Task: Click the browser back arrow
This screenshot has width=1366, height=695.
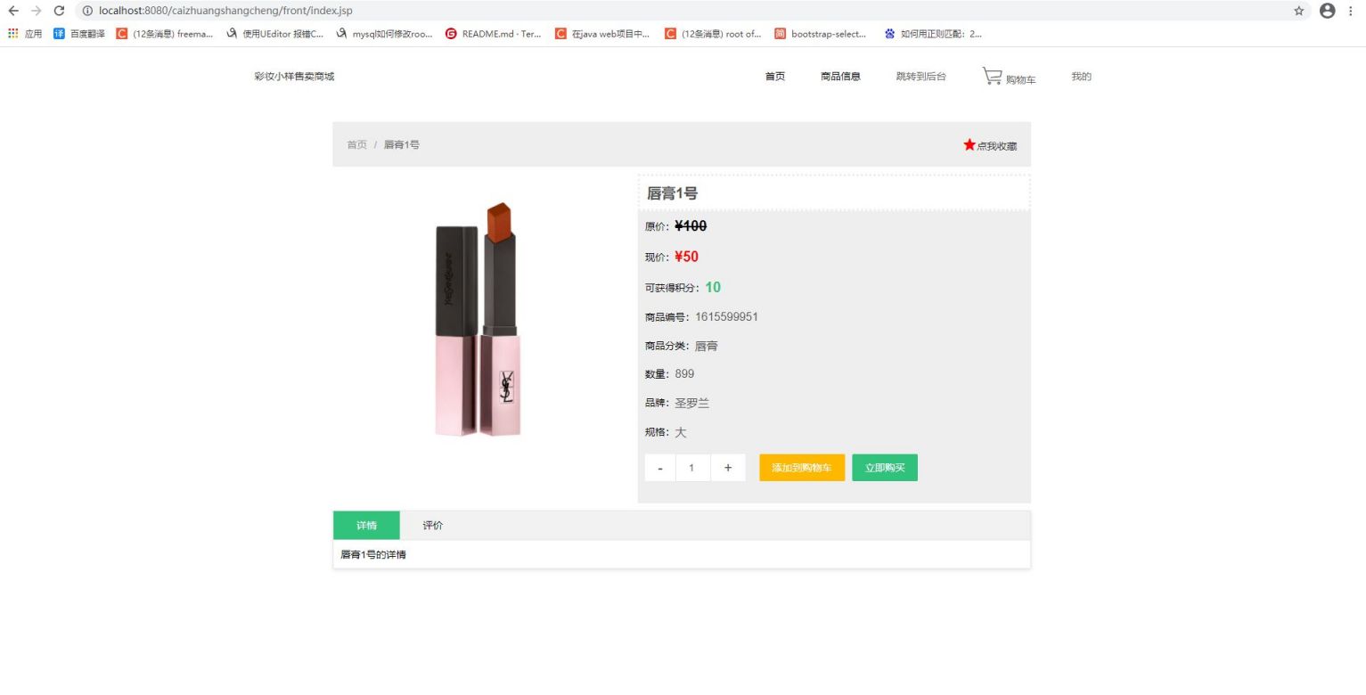Action: 13,11
